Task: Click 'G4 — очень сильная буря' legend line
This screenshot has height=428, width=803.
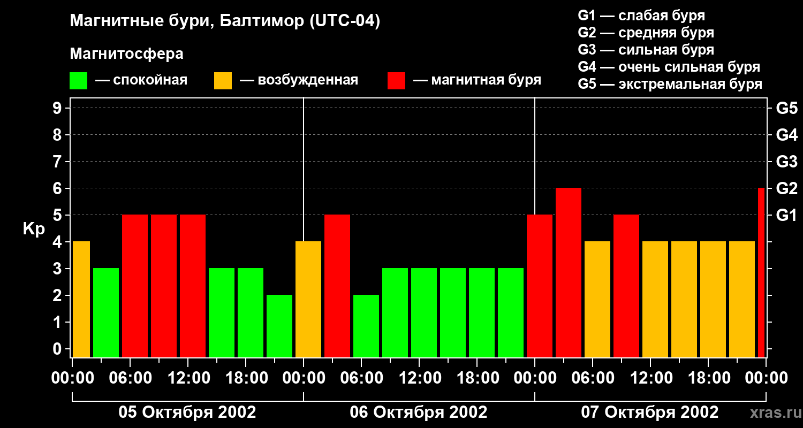Action: (669, 67)
